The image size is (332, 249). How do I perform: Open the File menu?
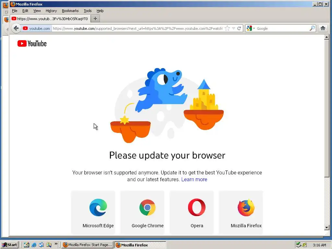(x=15, y=11)
